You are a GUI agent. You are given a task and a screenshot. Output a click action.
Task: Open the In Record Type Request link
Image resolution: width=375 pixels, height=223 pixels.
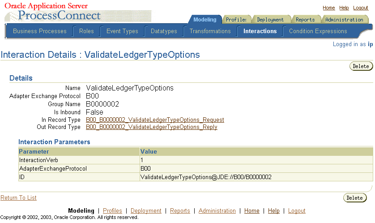point(155,120)
